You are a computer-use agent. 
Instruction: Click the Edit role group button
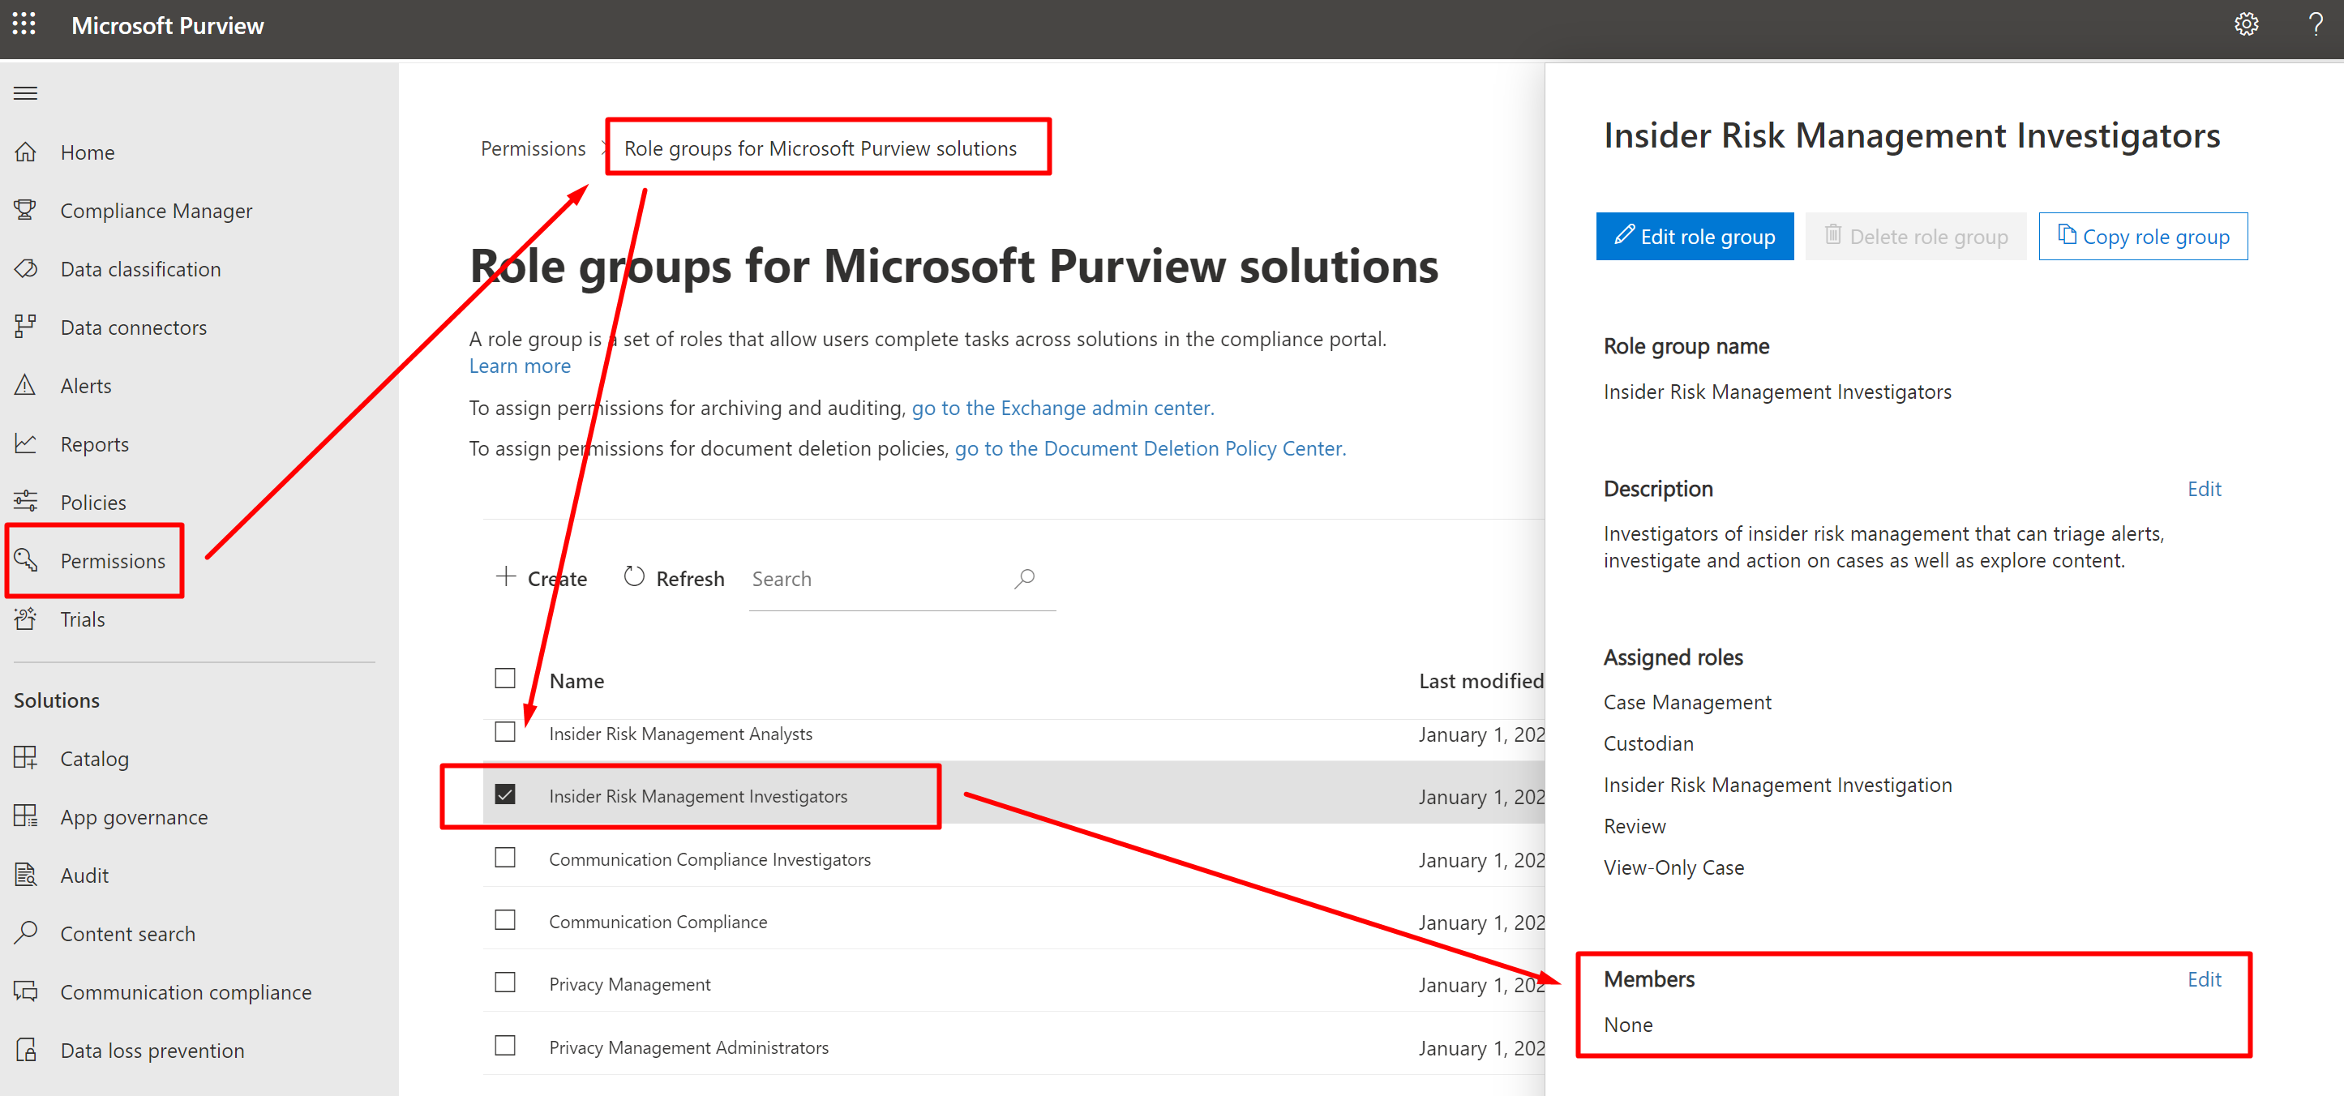1695,237
